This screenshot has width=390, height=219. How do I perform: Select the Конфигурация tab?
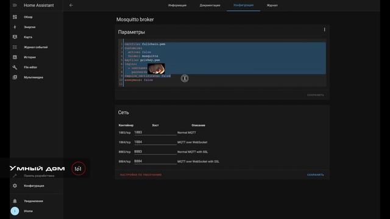tap(244, 5)
